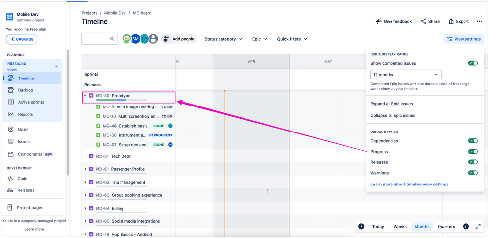The image size is (489, 238).
Task: Open the Status category dropdown
Action: click(x=223, y=39)
